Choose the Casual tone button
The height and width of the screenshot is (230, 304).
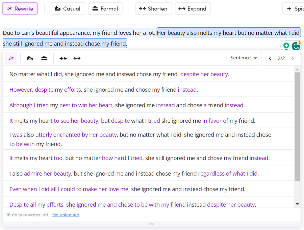tap(68, 8)
